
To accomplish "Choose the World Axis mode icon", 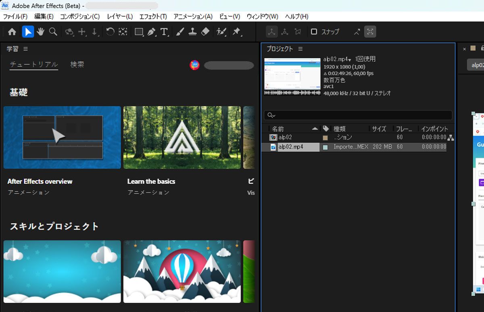I will [285, 31].
